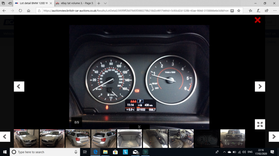The width and height of the screenshot is (279, 156).
Task: Close the image viewer with red X
Action: [x=257, y=20]
